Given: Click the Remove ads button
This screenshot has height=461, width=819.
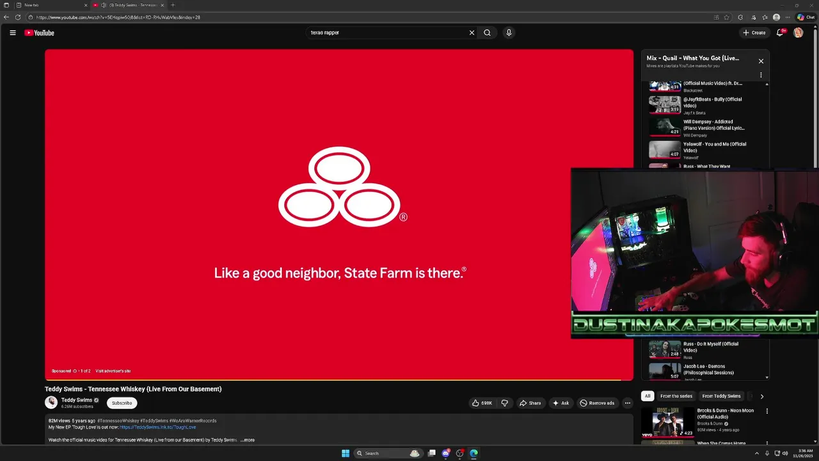Looking at the screenshot, I should 597,403.
